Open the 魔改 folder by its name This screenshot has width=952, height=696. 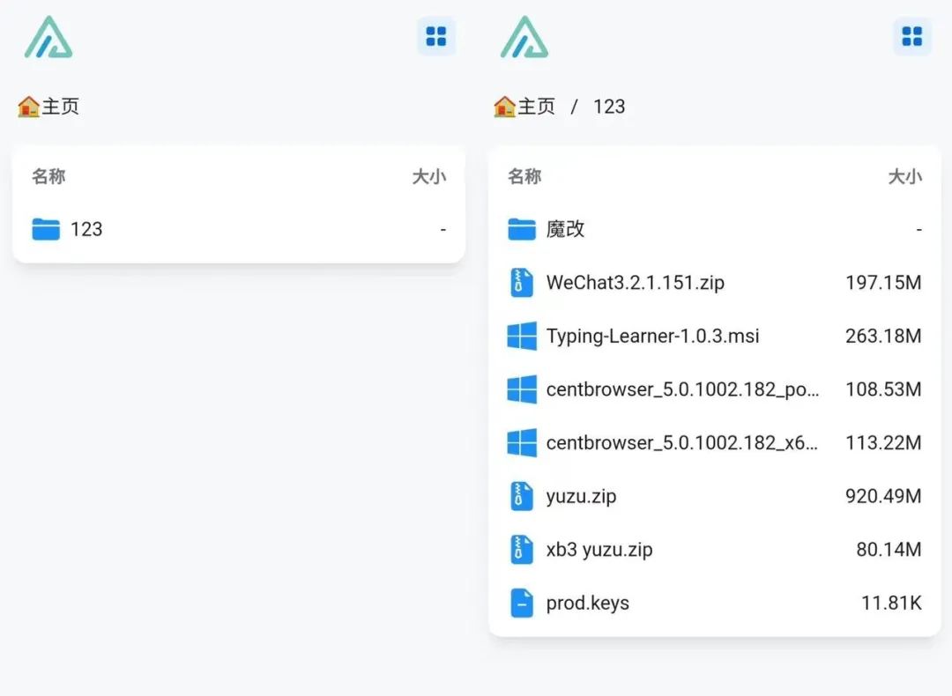(565, 229)
